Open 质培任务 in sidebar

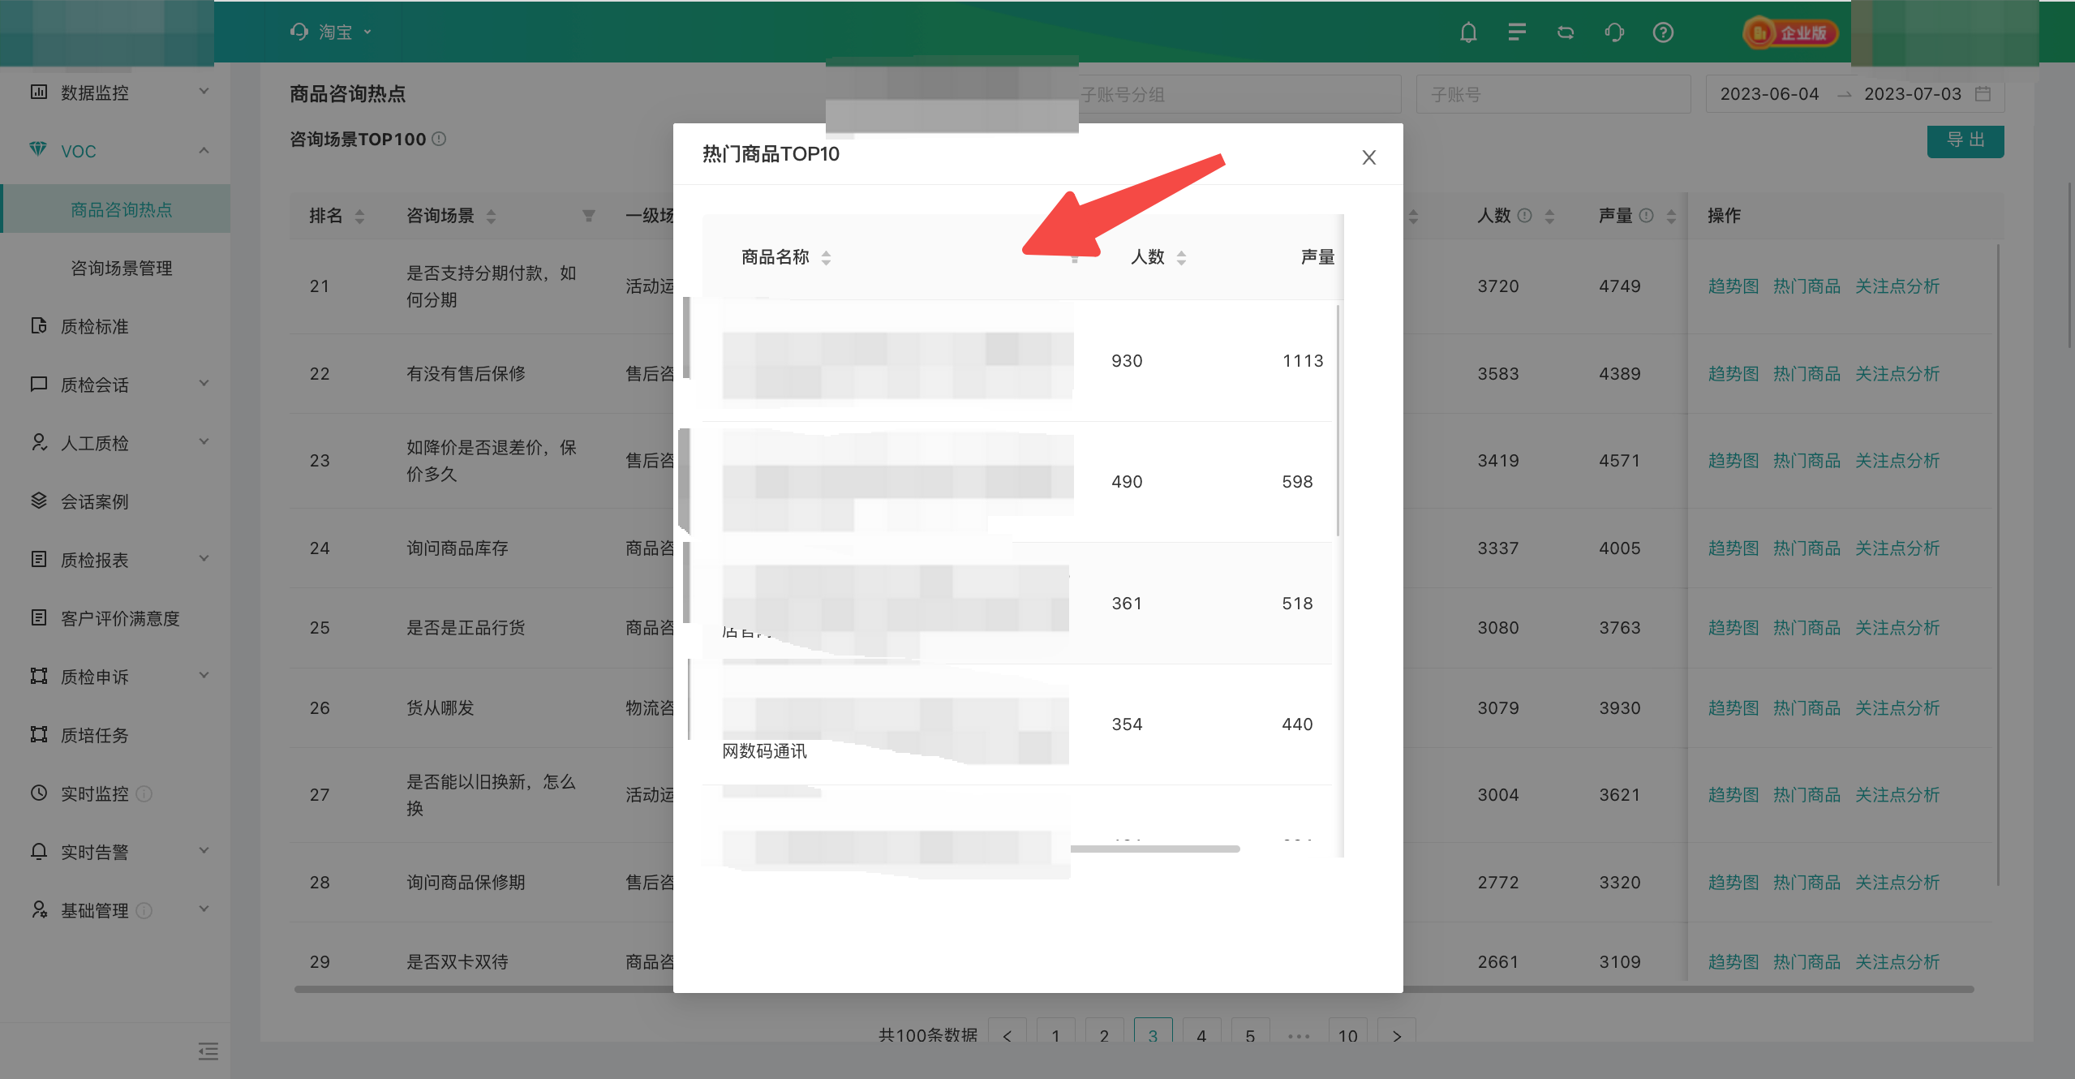[x=94, y=735]
